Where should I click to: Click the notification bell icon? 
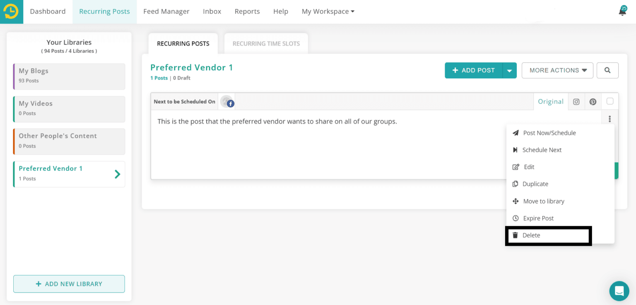tap(622, 12)
